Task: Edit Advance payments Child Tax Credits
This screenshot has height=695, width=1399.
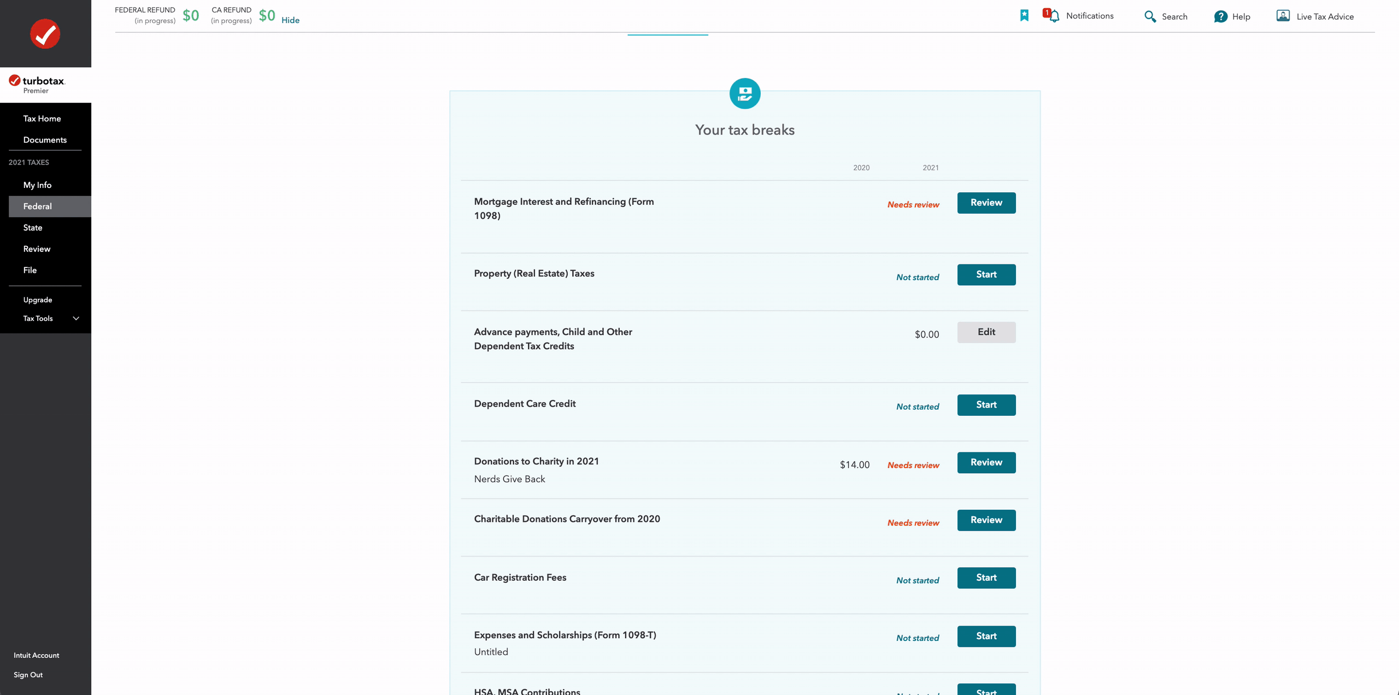Action: [x=986, y=332]
